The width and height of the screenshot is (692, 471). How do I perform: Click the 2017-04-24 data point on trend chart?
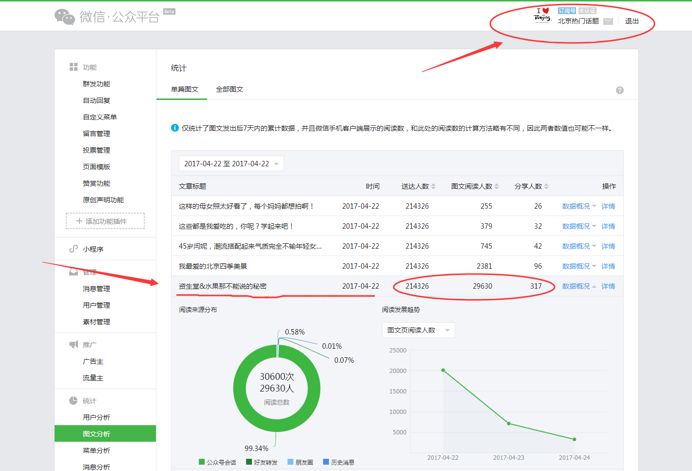click(x=575, y=439)
